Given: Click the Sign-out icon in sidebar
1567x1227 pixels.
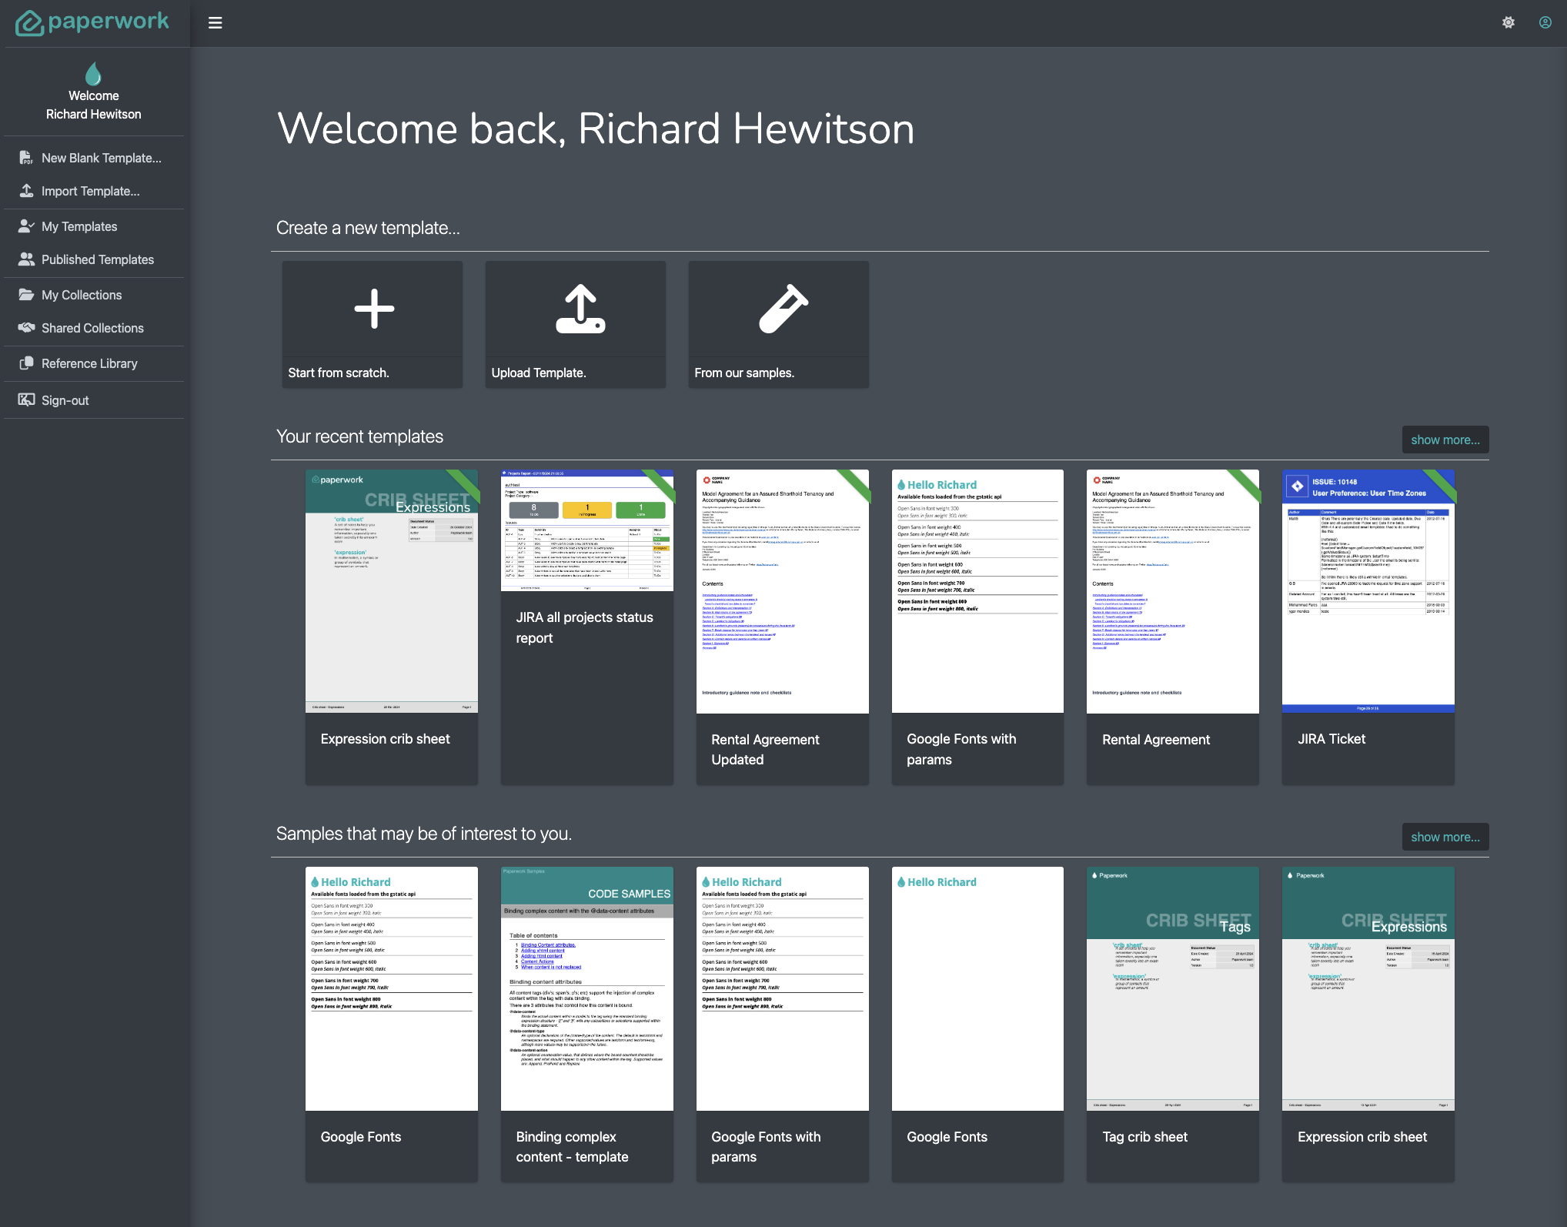Looking at the screenshot, I should coord(26,400).
